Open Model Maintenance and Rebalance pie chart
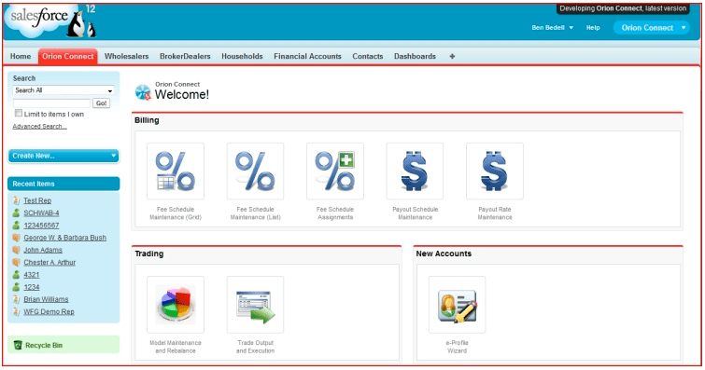This screenshot has width=705, height=370. coord(176,305)
